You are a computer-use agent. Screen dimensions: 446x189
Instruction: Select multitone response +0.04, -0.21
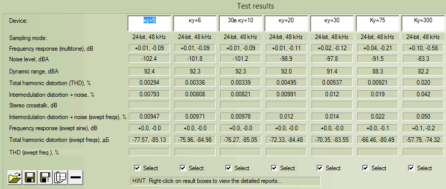tap(378, 48)
